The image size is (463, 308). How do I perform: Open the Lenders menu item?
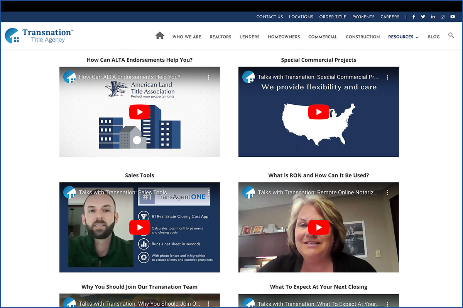pyautogui.click(x=249, y=37)
